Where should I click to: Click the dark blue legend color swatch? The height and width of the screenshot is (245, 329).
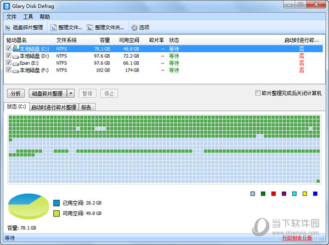coord(315,193)
